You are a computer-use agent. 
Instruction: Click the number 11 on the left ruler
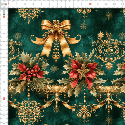click(4, 106)
